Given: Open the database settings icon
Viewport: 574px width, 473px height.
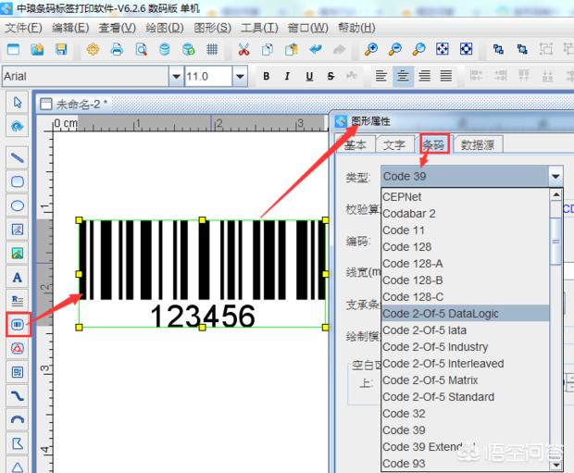Looking at the screenshot, I should tap(165, 49).
